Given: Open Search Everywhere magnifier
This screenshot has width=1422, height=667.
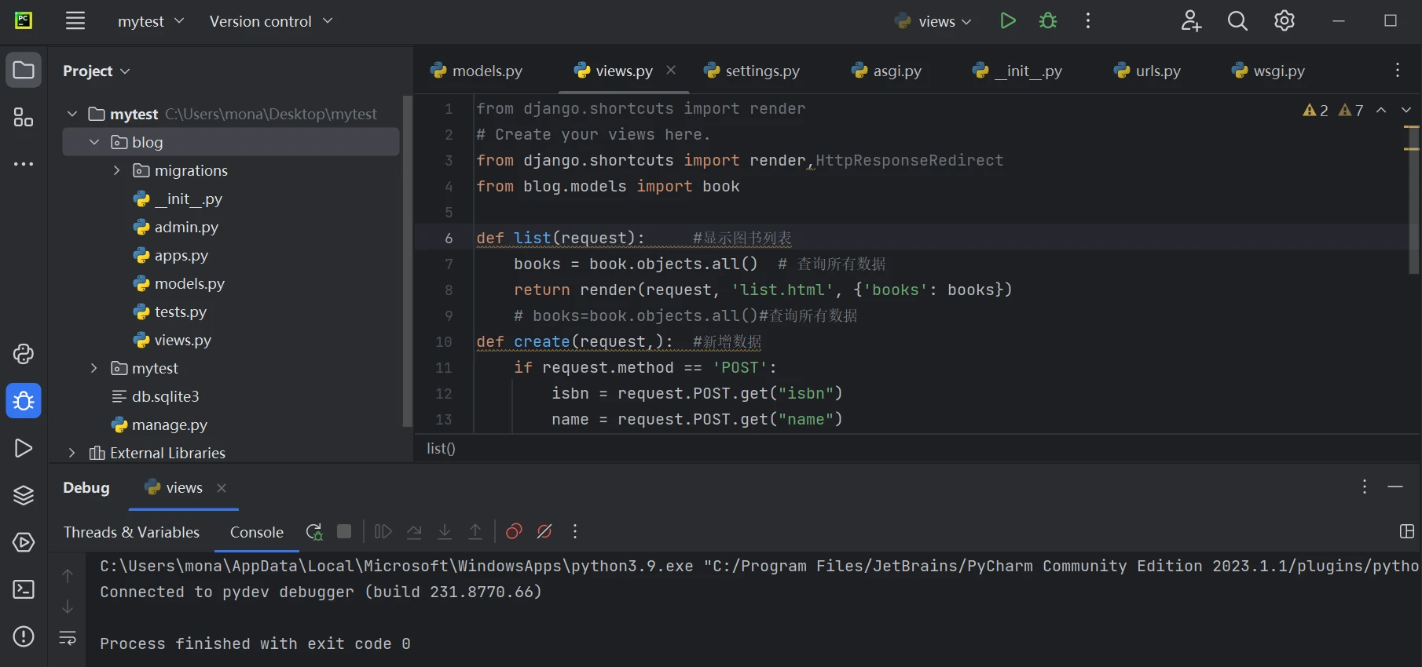Looking at the screenshot, I should coord(1237,21).
